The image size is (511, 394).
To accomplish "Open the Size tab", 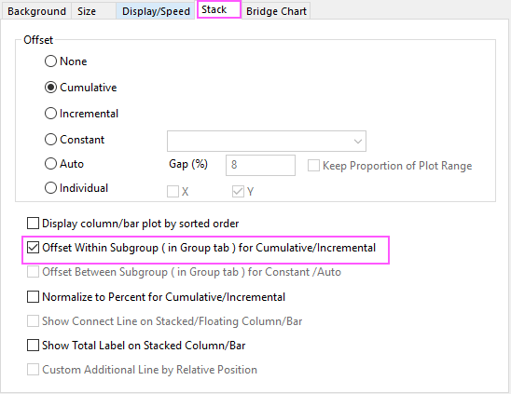I will coord(93,11).
